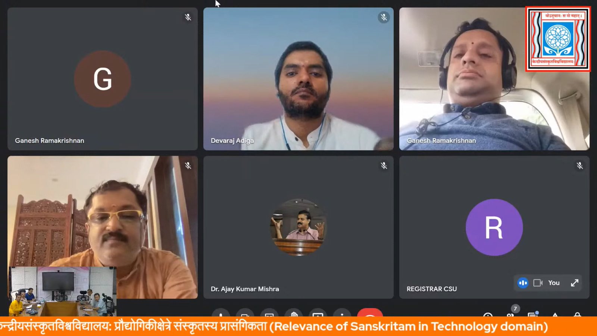
Task: Click the camera-off icon beside You
Action: (538, 283)
